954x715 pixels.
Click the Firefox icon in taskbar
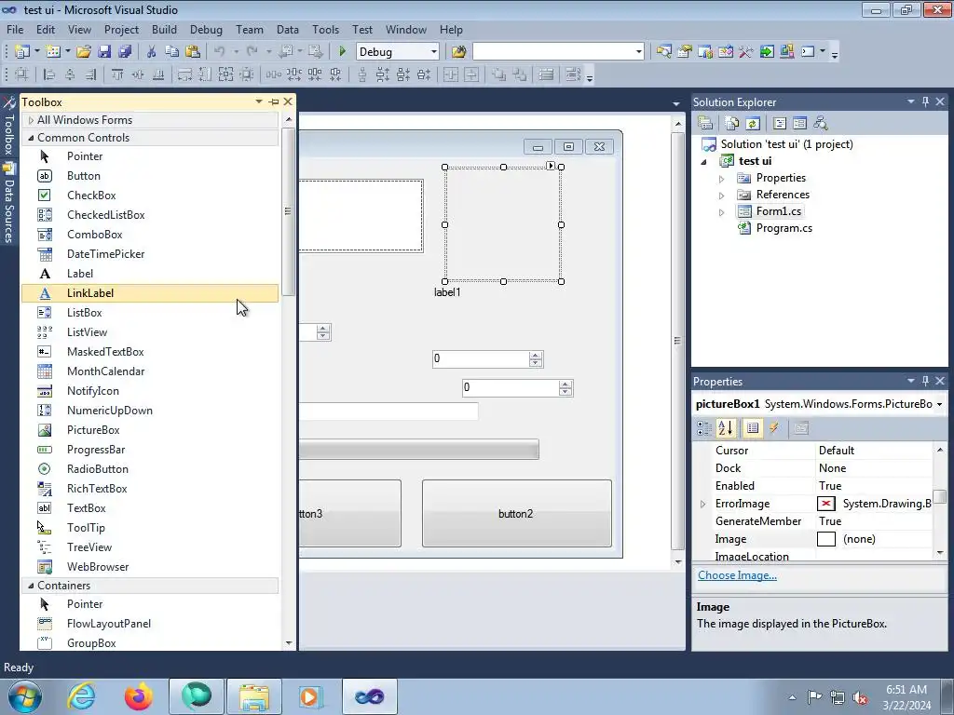point(138,696)
